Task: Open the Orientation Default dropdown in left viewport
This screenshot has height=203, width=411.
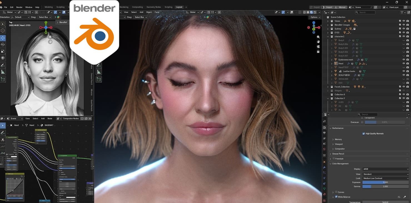Action: click(x=21, y=17)
